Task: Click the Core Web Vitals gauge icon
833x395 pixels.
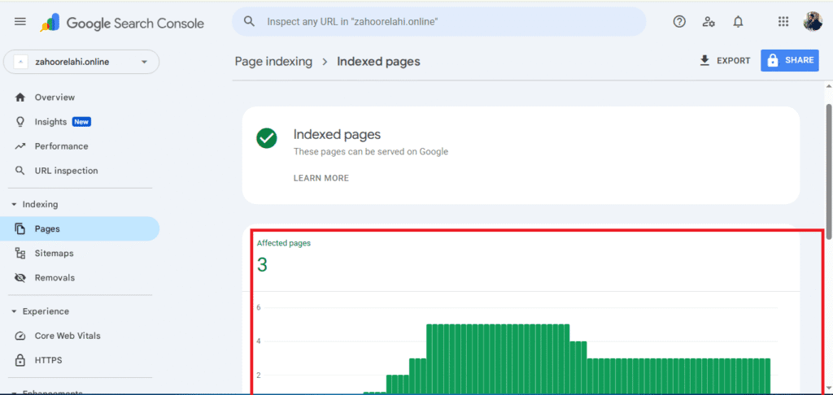Action: click(x=20, y=336)
